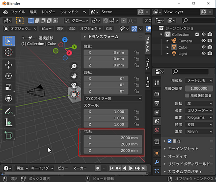Switch to the ツール sidebar tab
216x182 pixels.
coord(148,64)
